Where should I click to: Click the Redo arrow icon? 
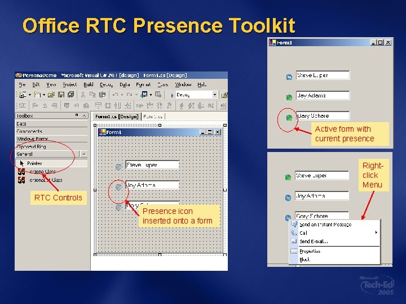(x=130, y=95)
